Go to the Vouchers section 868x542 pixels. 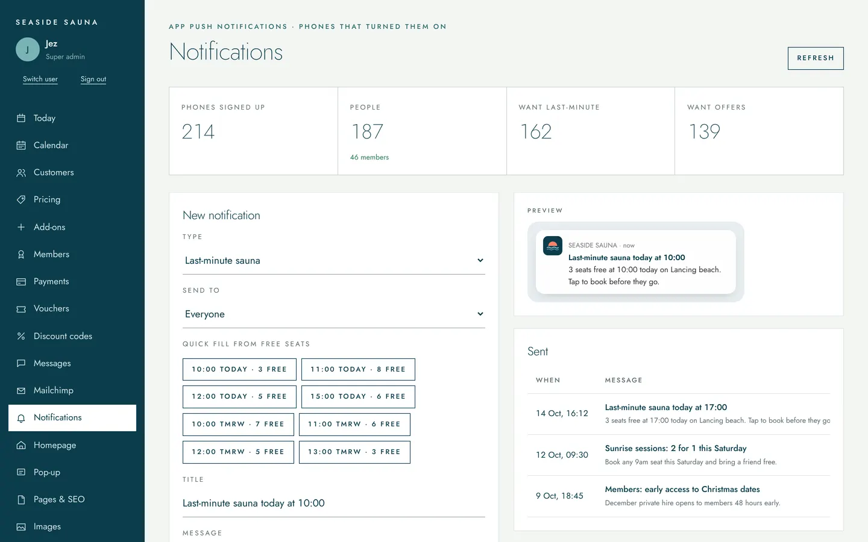click(72, 308)
